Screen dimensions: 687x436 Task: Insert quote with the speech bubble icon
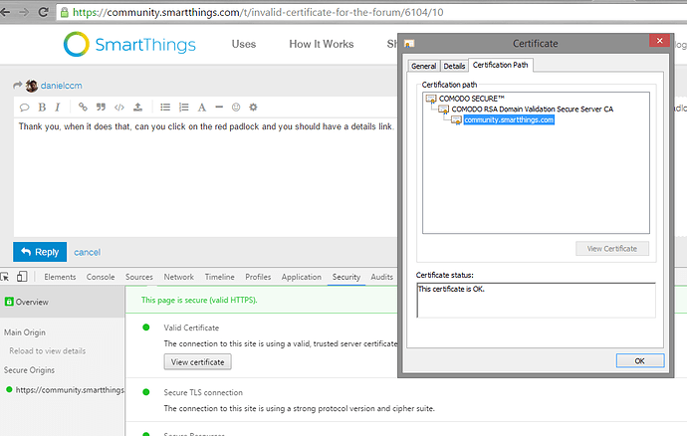point(25,107)
